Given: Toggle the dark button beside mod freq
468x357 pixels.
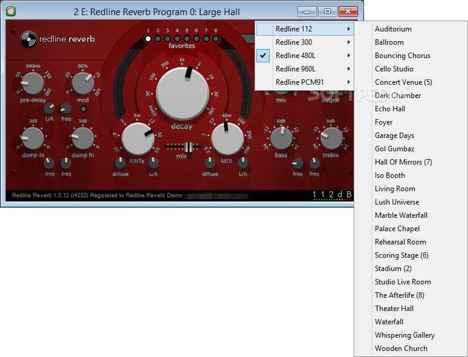Looking at the screenshot, I should pos(83,109).
